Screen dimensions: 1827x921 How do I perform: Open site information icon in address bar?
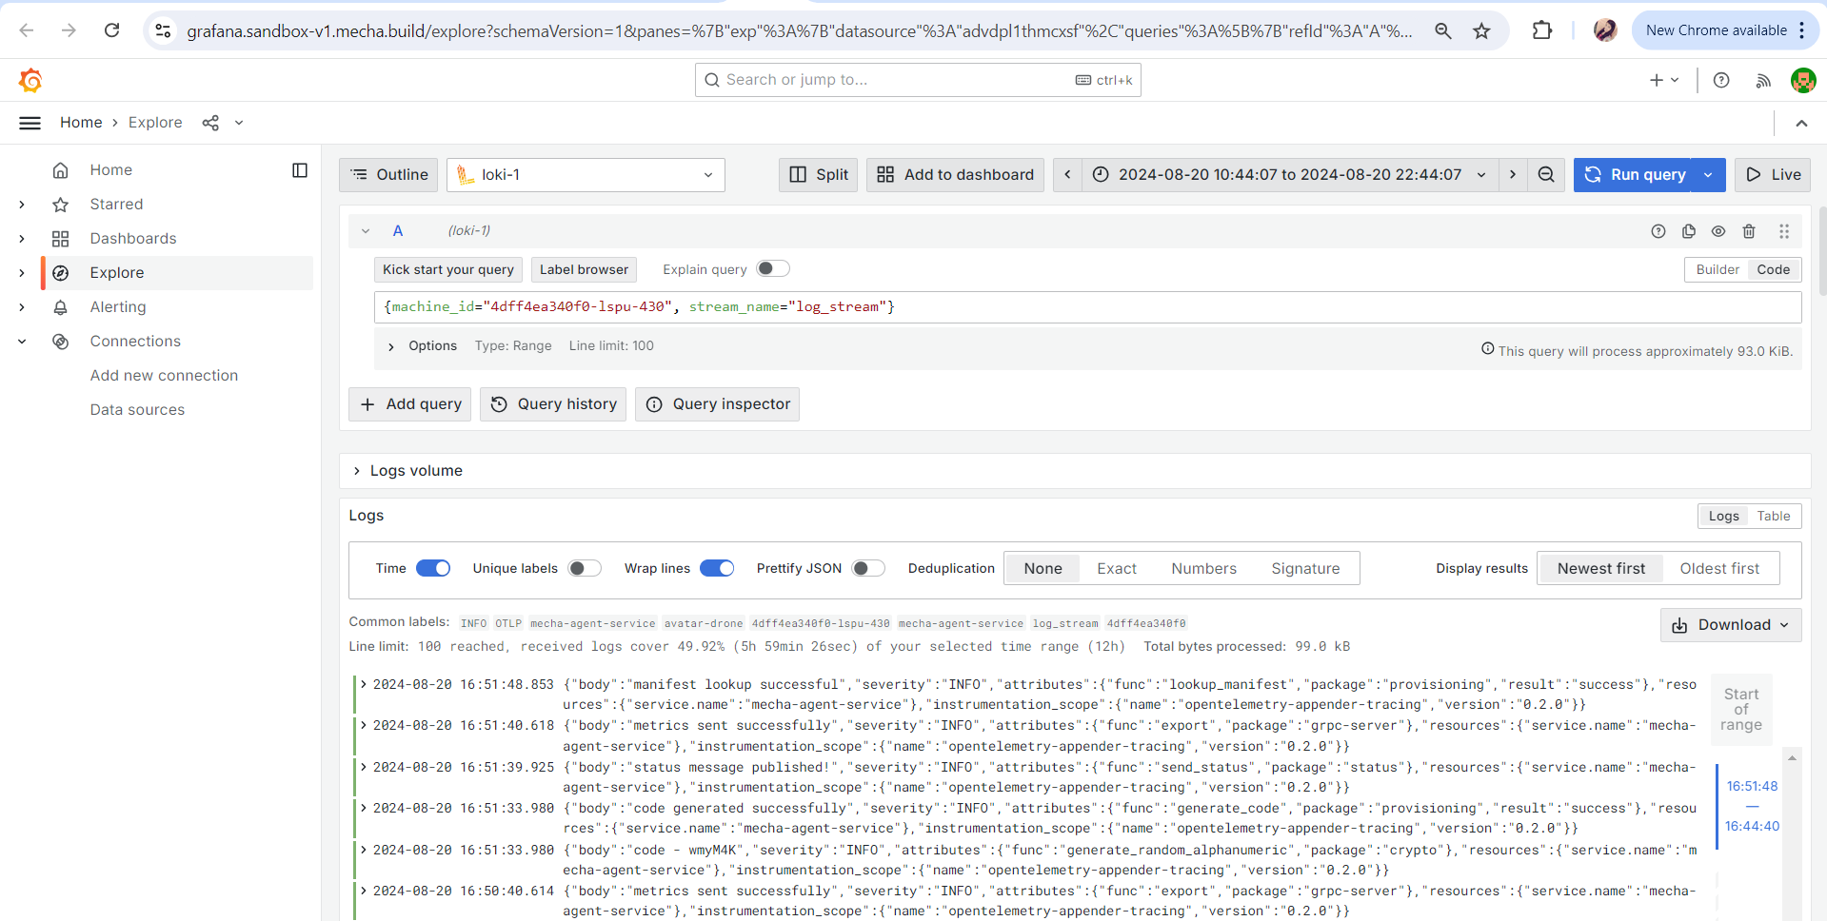click(164, 30)
